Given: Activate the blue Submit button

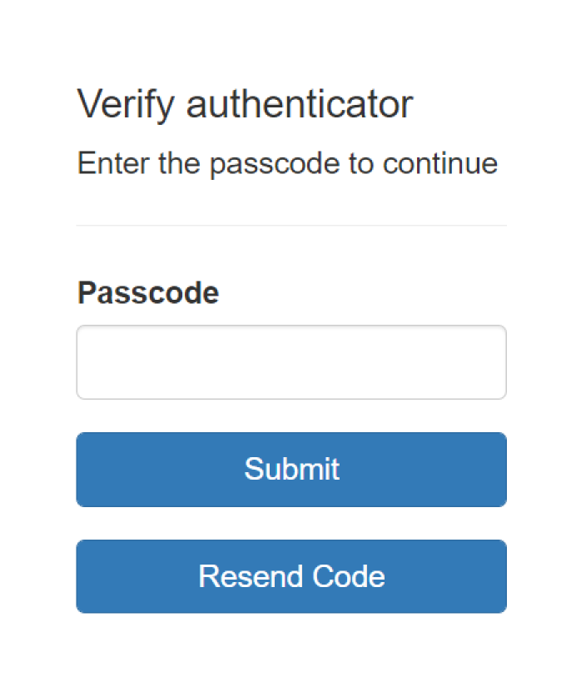Looking at the screenshot, I should [290, 469].
